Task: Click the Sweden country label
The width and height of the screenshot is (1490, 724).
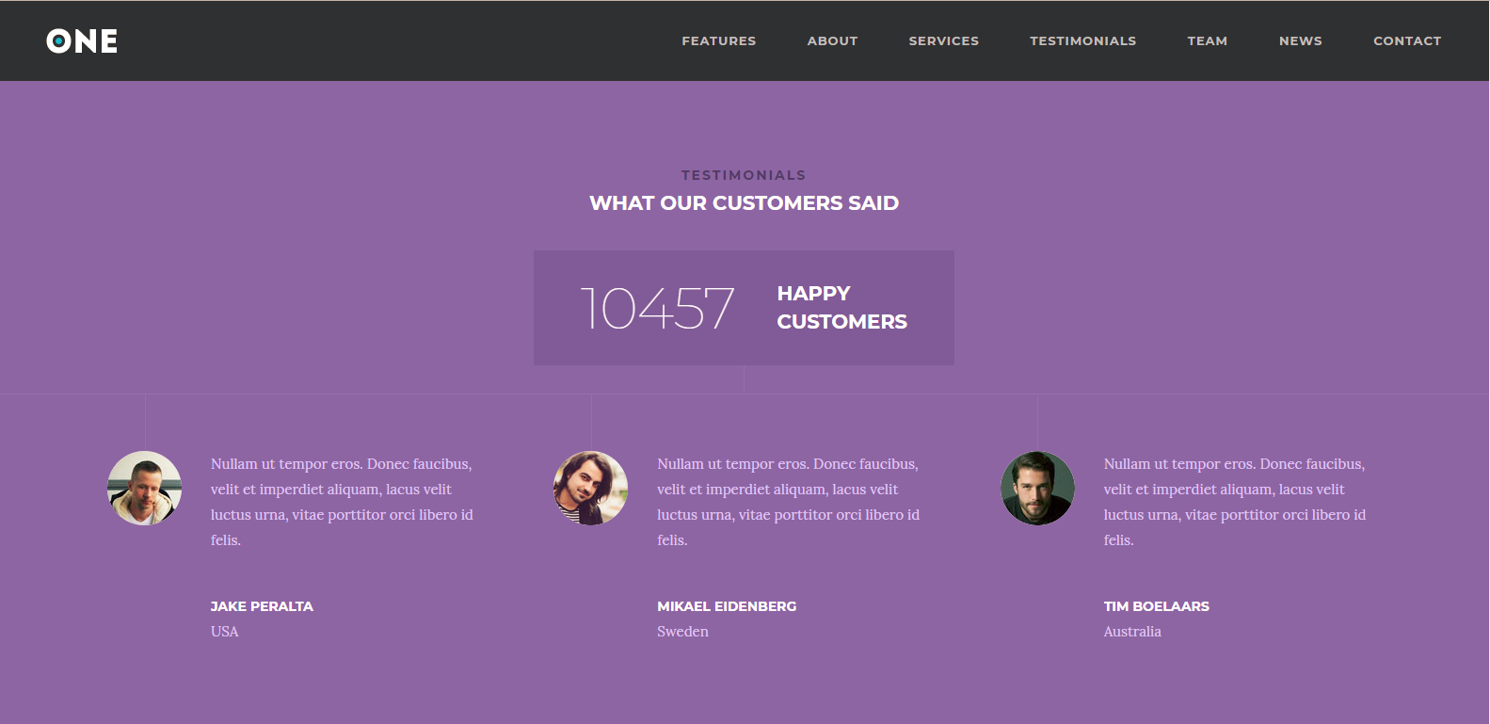Action: [x=682, y=632]
